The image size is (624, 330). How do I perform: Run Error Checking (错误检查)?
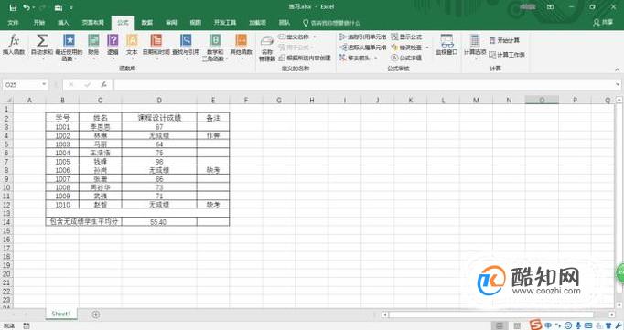tap(406, 48)
